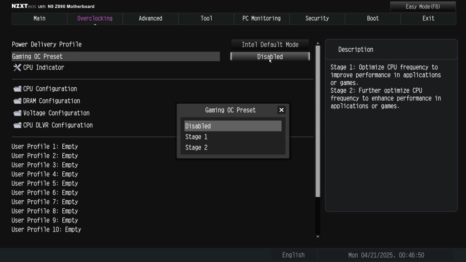Open Voltage Configuration submenu
The image size is (466, 262).
click(56, 113)
